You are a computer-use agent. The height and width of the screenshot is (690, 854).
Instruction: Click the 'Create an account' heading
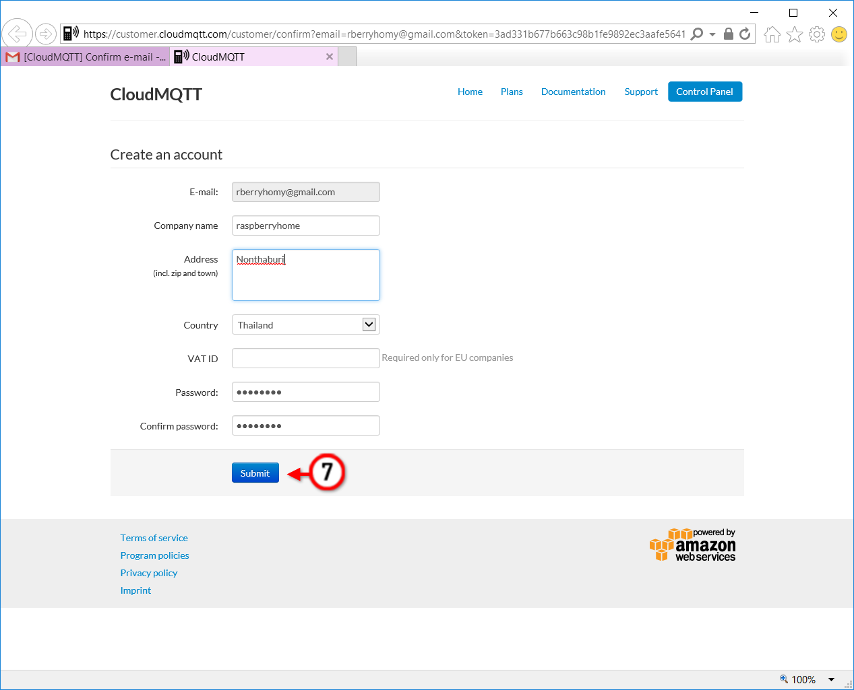click(x=166, y=154)
